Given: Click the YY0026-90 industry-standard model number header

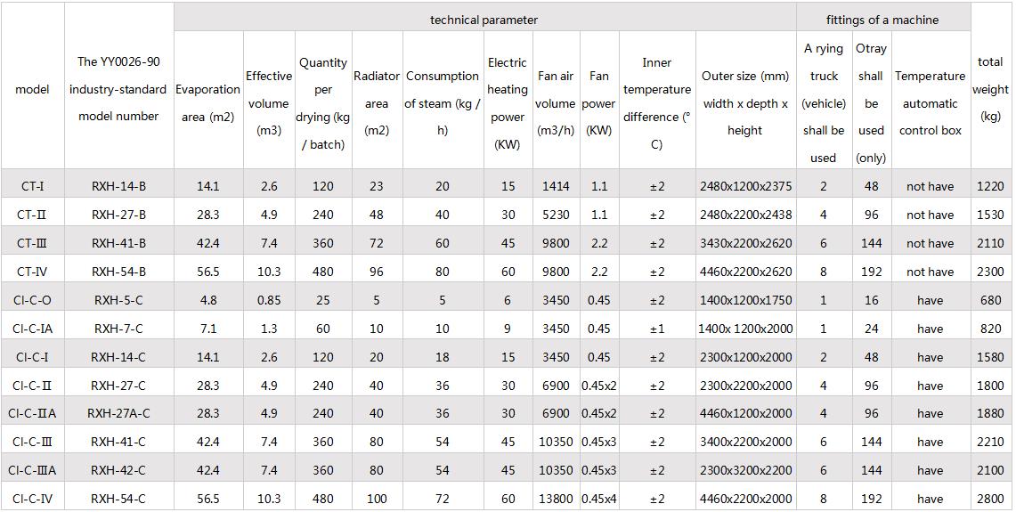Looking at the screenshot, I should tap(118, 89).
